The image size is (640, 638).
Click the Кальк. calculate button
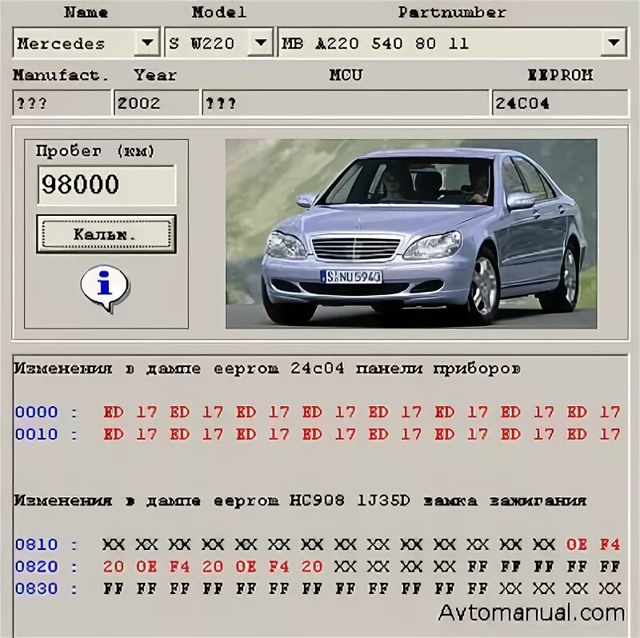106,234
